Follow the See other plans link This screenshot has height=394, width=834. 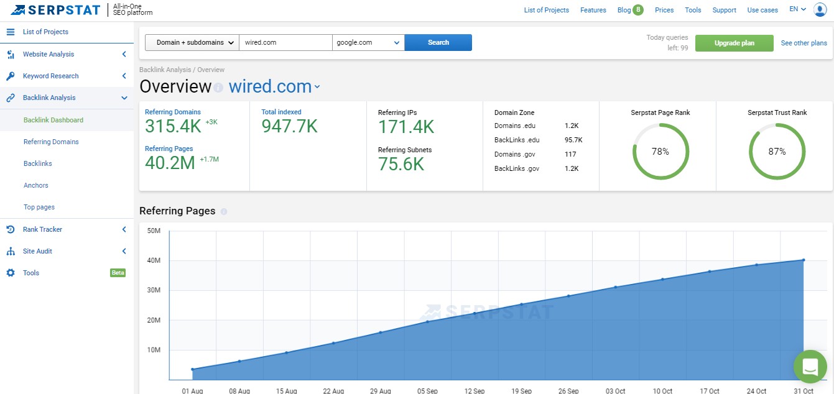(804, 43)
